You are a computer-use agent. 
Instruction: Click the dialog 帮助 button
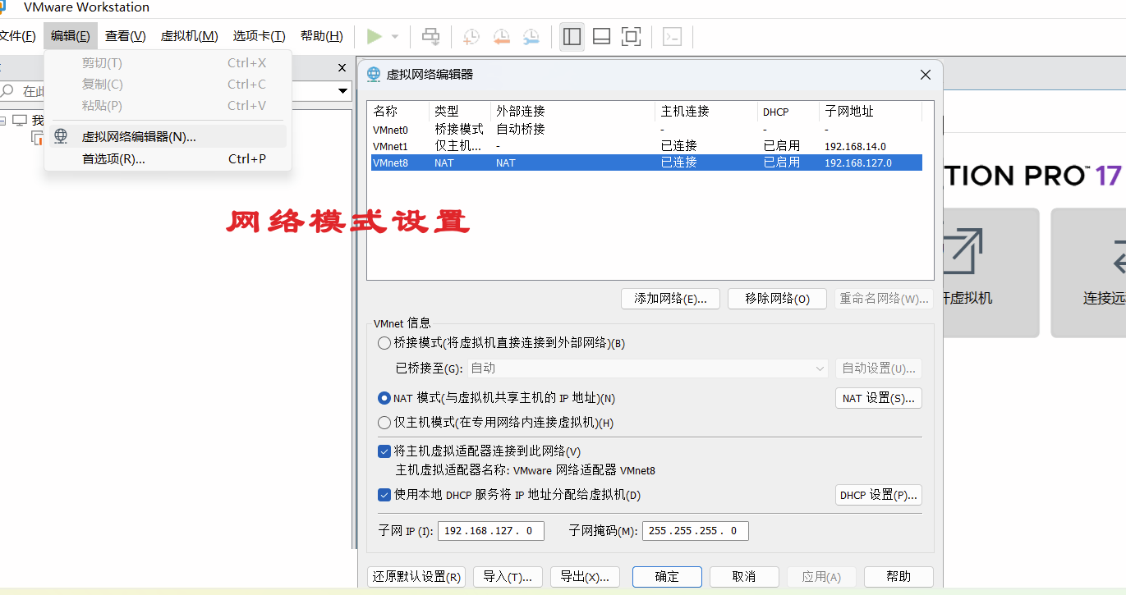[899, 577]
